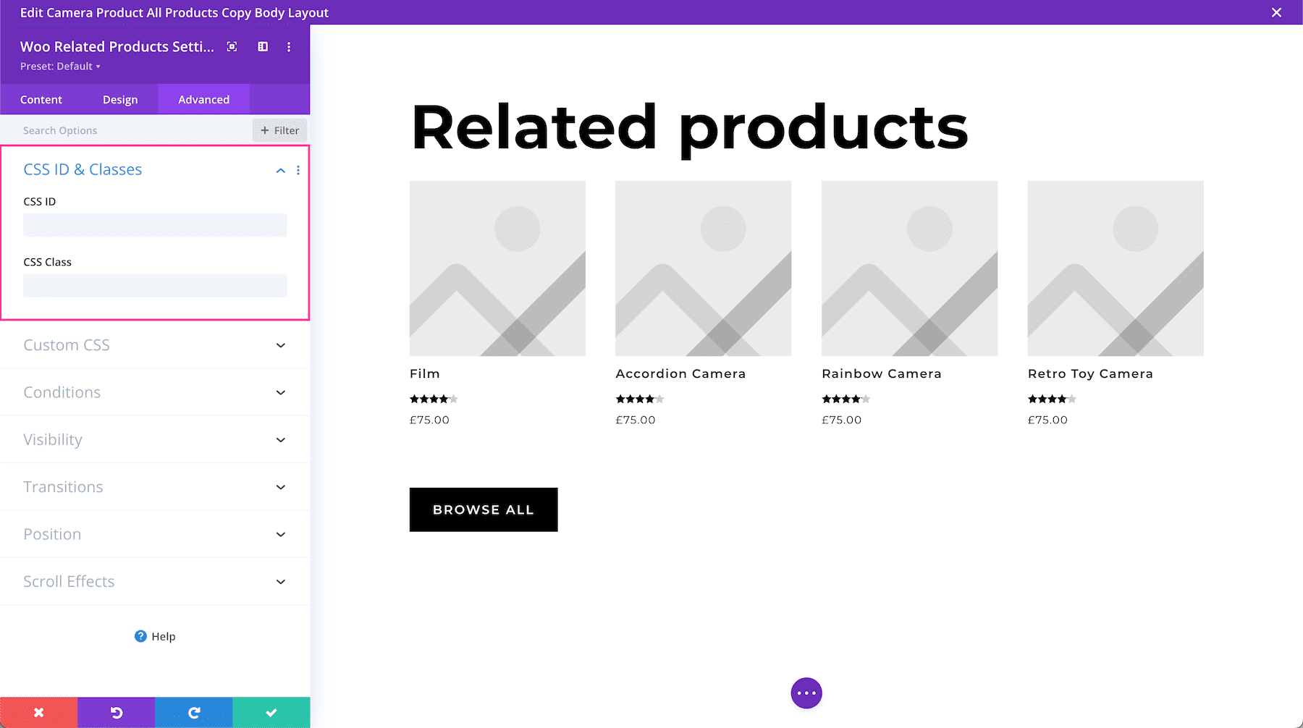Switch to the Content tab
Screen dimensions: 1303x728
(41, 100)
